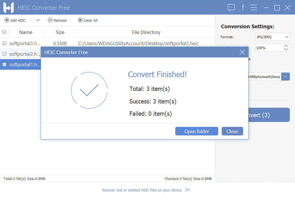Close the HEIC Converter main window
Screen dimensions: 295x198
[x=287, y=8]
